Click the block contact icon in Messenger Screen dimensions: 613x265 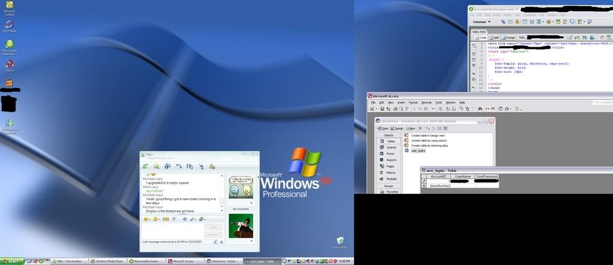[212, 167]
